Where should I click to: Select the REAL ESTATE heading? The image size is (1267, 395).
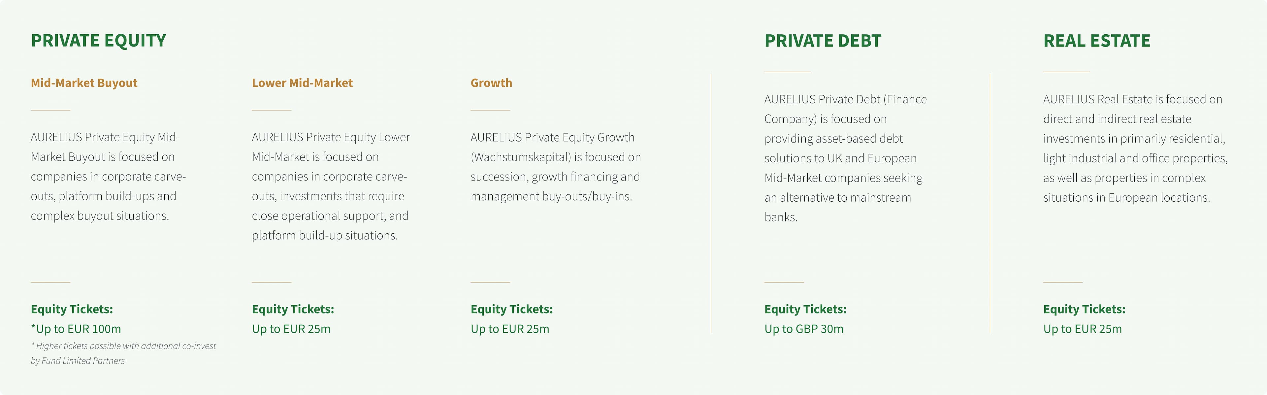(x=1096, y=41)
